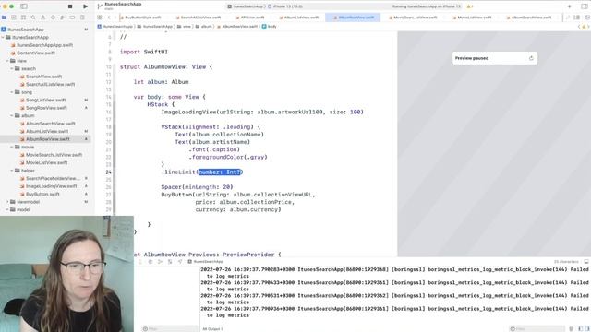
Task: Collapse the ItunesSearchApp group folder
Action: (x=3, y=37)
